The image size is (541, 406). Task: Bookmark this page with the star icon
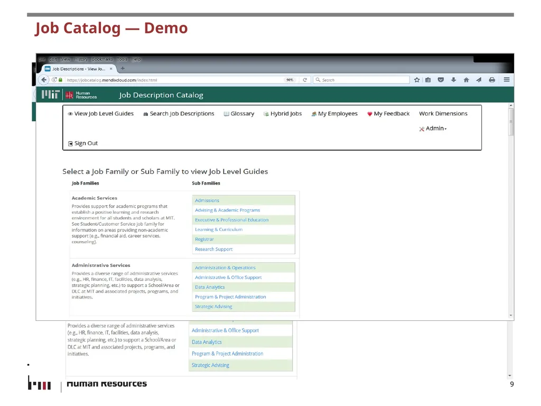click(x=417, y=80)
